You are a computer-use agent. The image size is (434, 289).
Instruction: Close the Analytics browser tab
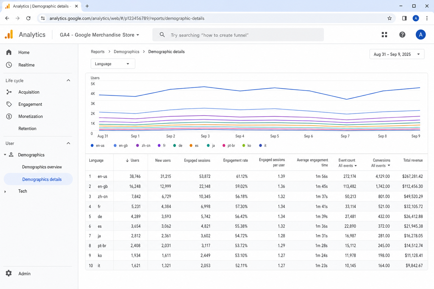(76, 6)
